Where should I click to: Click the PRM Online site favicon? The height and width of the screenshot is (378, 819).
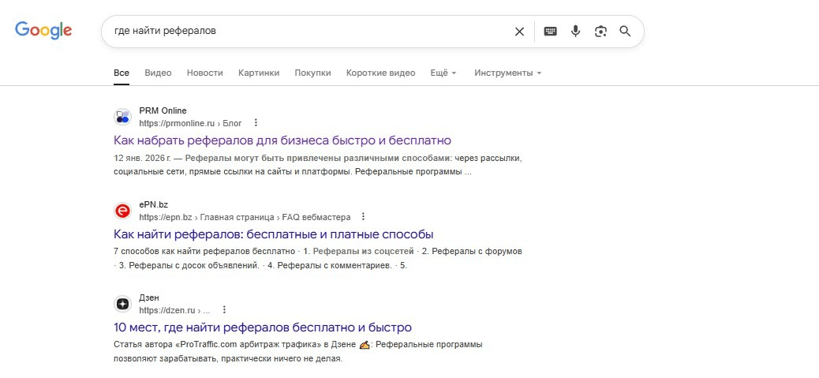tap(123, 117)
